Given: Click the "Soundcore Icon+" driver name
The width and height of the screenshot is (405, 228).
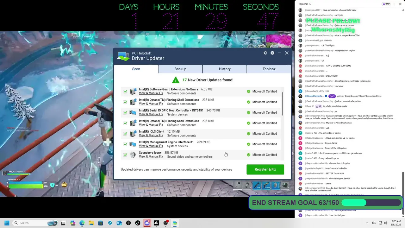Looking at the screenshot, I should pyautogui.click(x=150, y=153).
